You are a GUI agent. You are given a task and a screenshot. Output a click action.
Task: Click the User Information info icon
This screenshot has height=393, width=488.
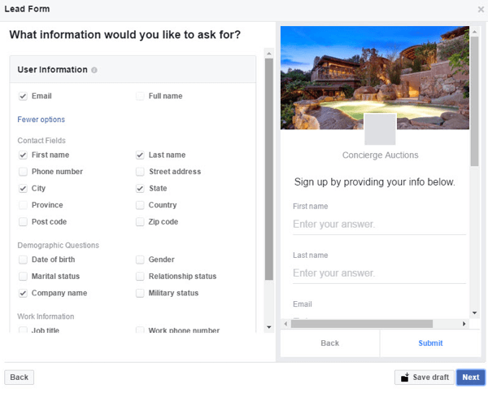click(x=94, y=70)
